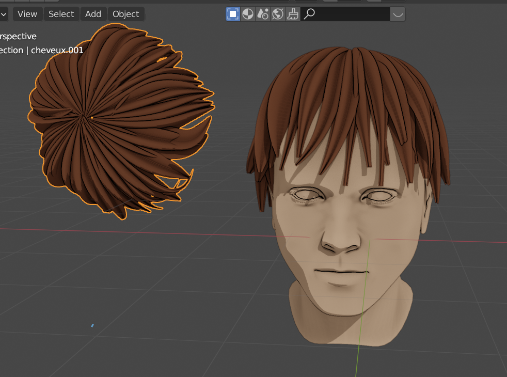Click the mouth of the head model

[341, 271]
